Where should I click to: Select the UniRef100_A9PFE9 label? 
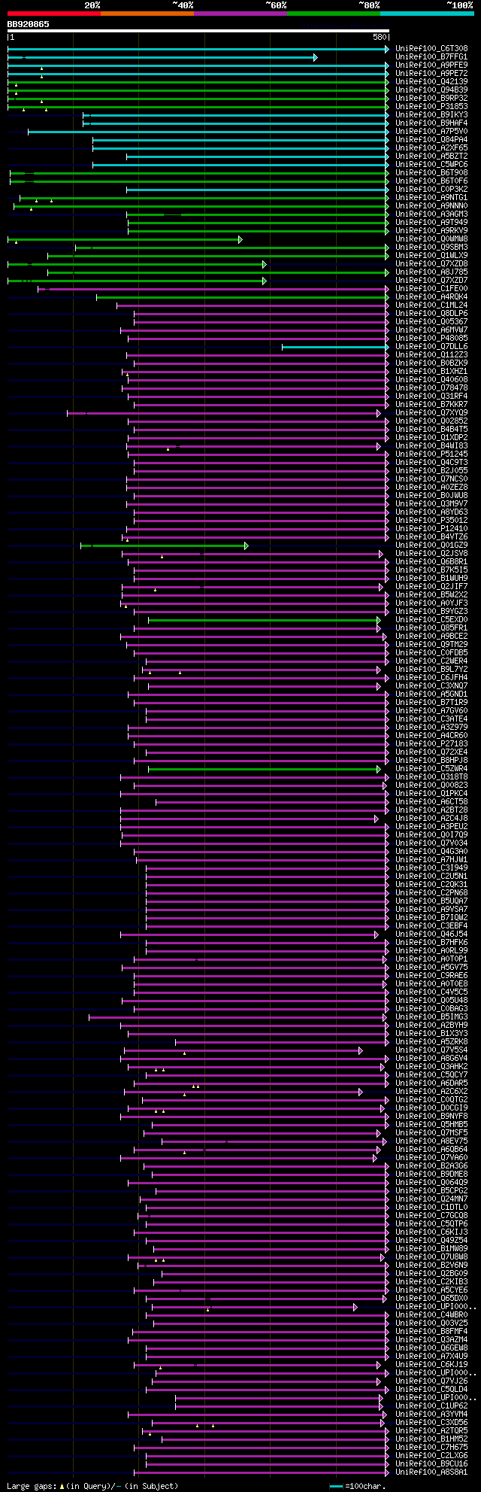tap(431, 65)
